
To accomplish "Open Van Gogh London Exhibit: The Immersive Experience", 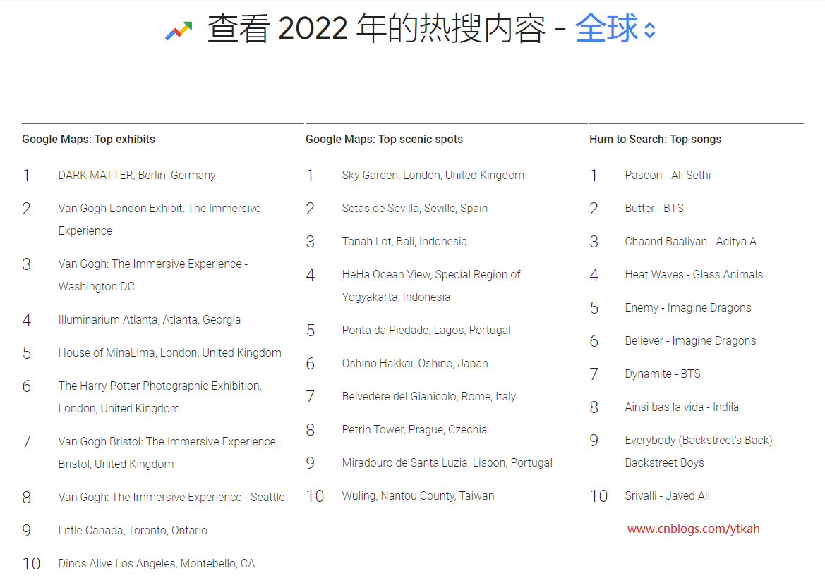I will point(159,219).
